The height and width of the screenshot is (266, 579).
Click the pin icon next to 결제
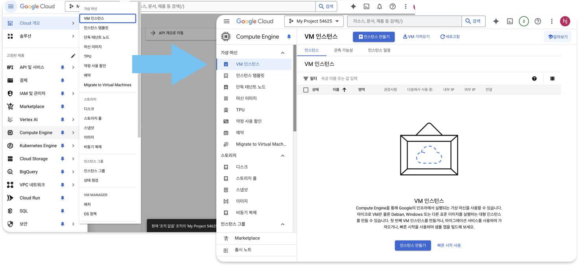[x=62, y=80]
